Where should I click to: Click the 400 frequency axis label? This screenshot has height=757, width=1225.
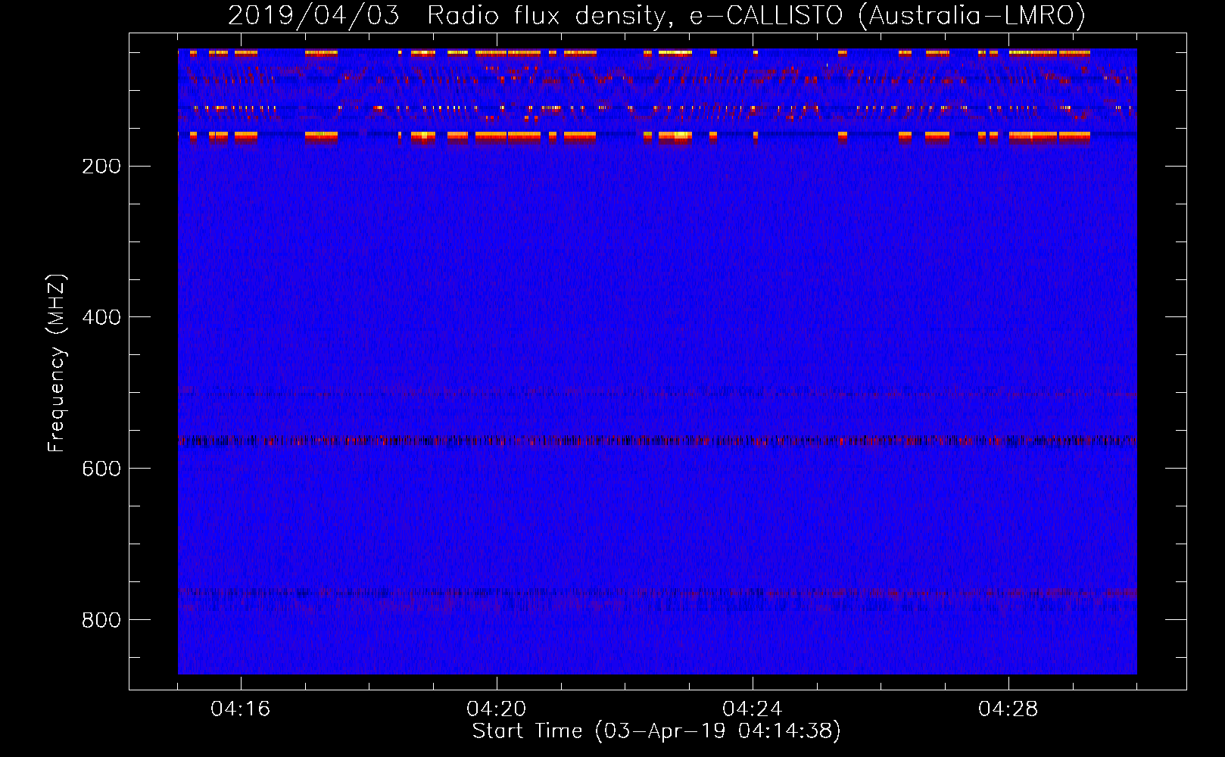pos(101,317)
